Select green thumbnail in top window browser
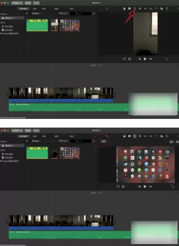Screen dimensions: 179x246 37,25
